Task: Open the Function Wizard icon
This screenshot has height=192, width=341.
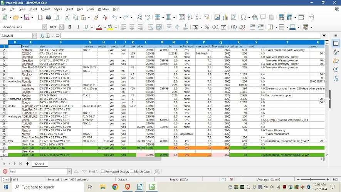Action: tap(42, 36)
